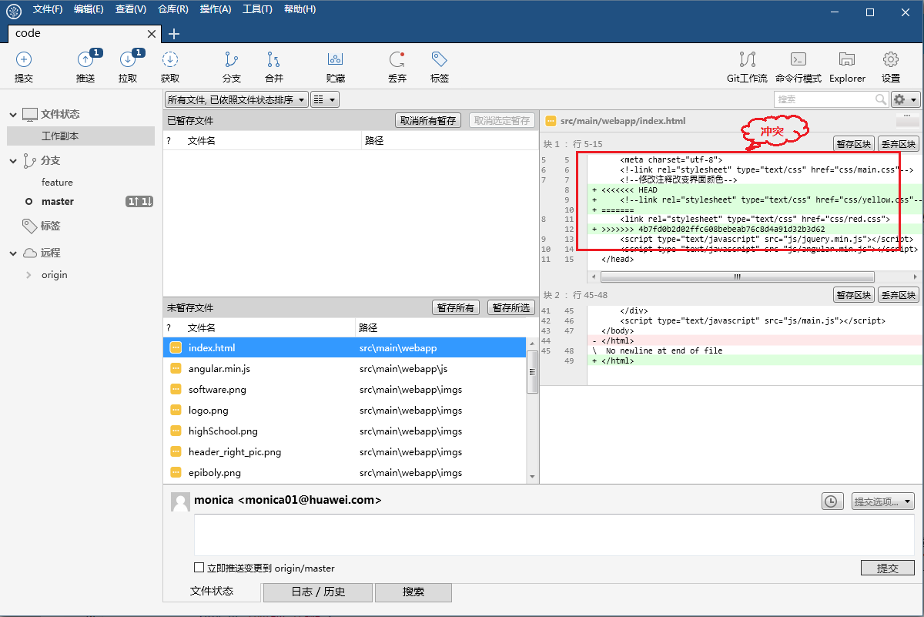Click 暂存区块 for hunk 2
This screenshot has height=617, width=924.
853,295
